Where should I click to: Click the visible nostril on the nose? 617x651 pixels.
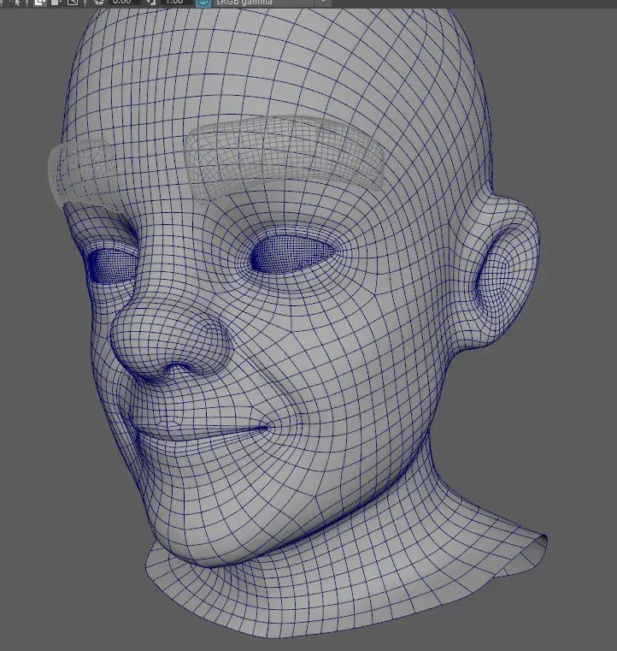(x=177, y=370)
